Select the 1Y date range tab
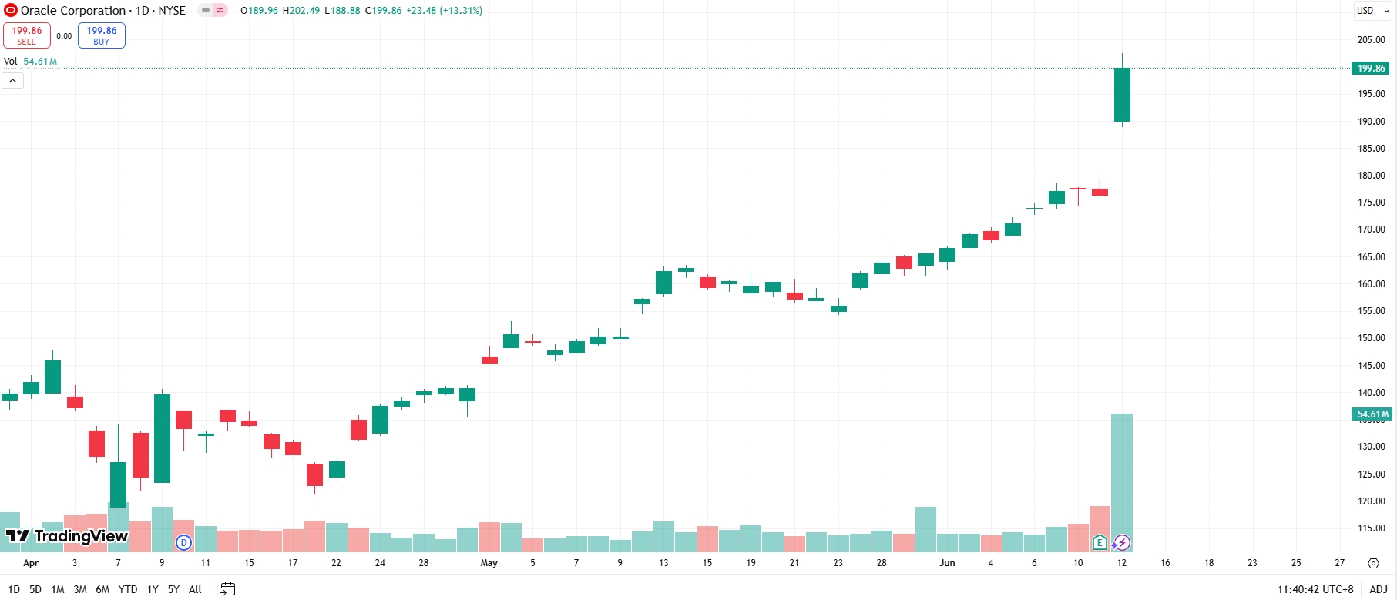Viewport: 1397px width, 600px height. (153, 589)
